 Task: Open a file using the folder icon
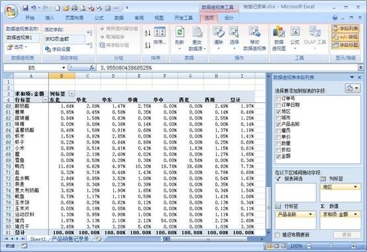point(66,8)
